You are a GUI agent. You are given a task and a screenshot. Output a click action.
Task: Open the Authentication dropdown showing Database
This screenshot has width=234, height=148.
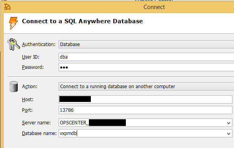tap(146, 44)
